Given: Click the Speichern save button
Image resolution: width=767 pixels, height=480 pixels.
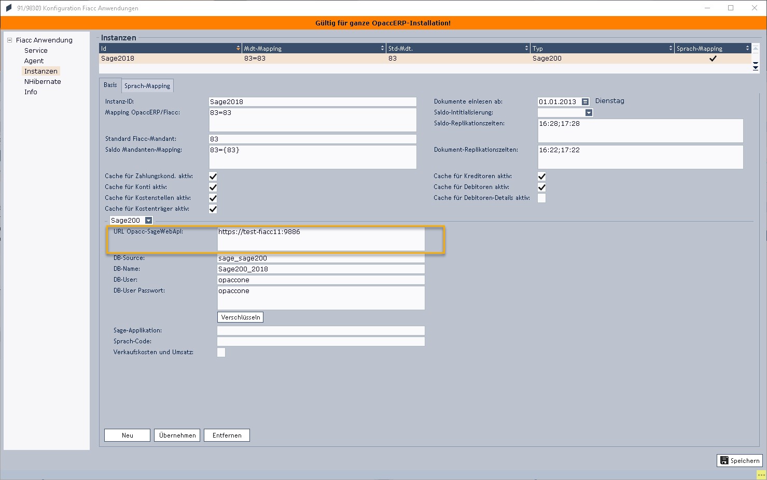Looking at the screenshot, I should pyautogui.click(x=740, y=460).
